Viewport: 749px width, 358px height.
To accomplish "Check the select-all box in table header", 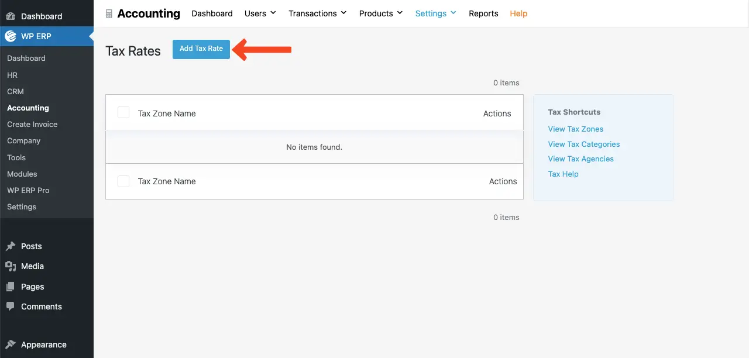I will [123, 112].
